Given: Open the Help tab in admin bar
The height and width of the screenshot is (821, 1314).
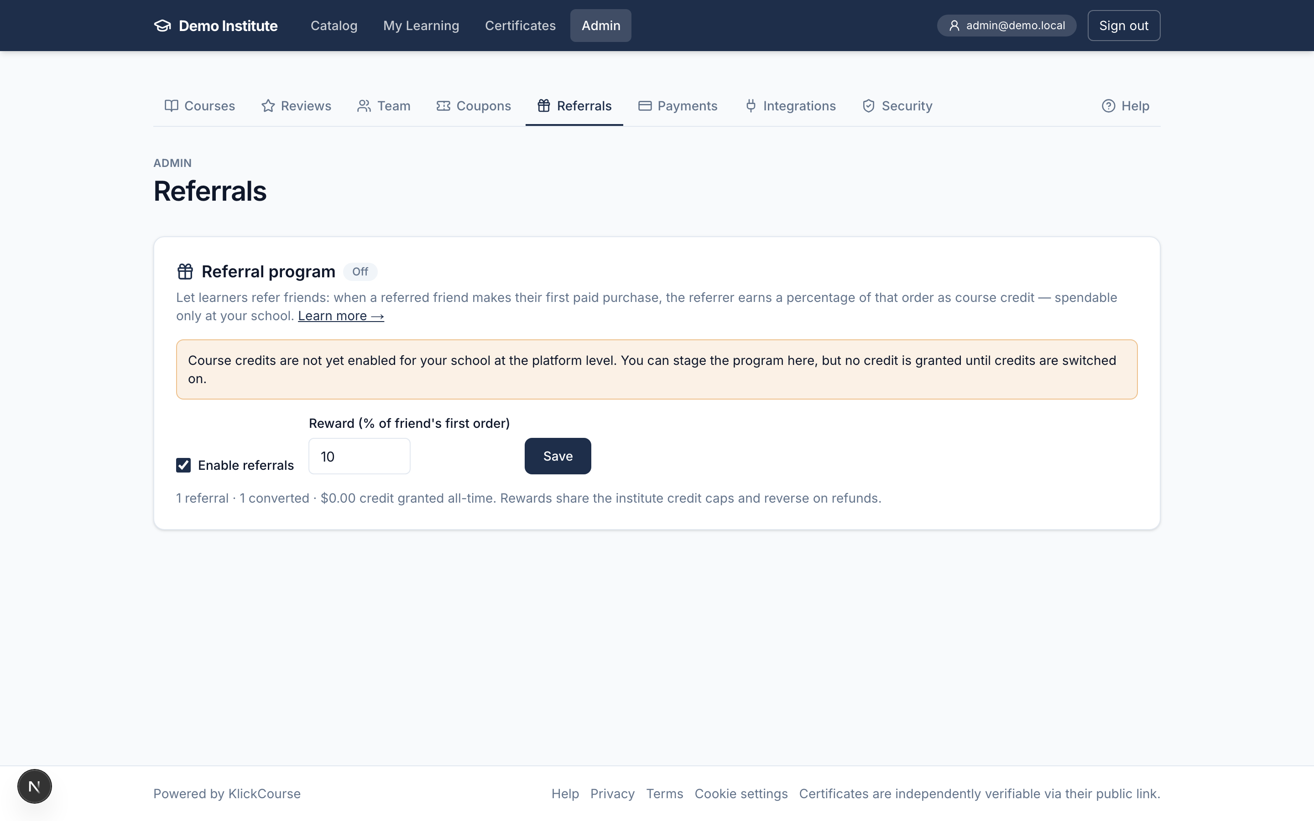Looking at the screenshot, I should tap(1126, 106).
